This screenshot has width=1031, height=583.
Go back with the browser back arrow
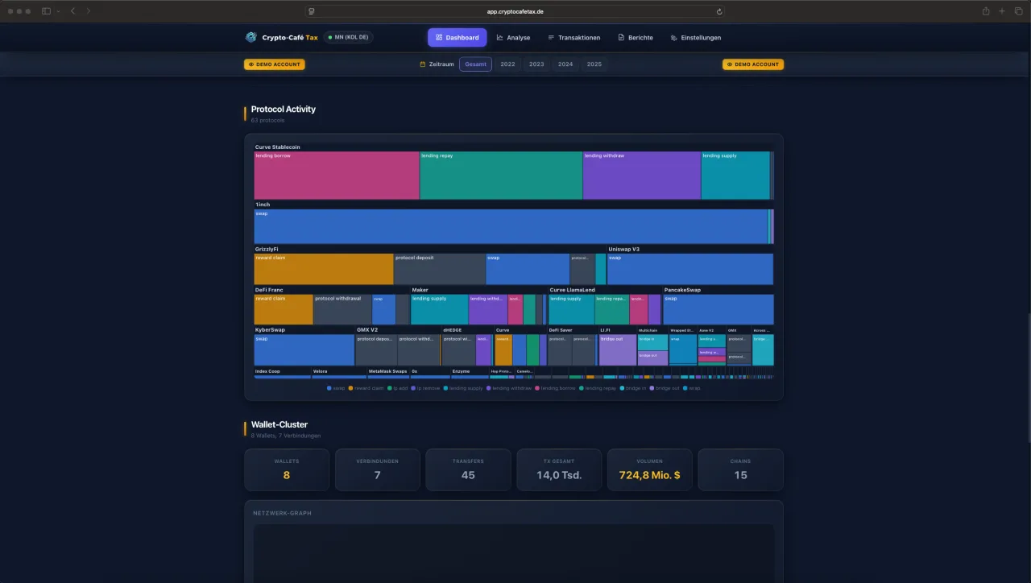(72, 11)
